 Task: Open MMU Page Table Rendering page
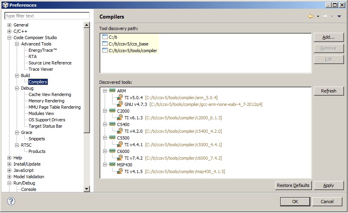coord(55,107)
